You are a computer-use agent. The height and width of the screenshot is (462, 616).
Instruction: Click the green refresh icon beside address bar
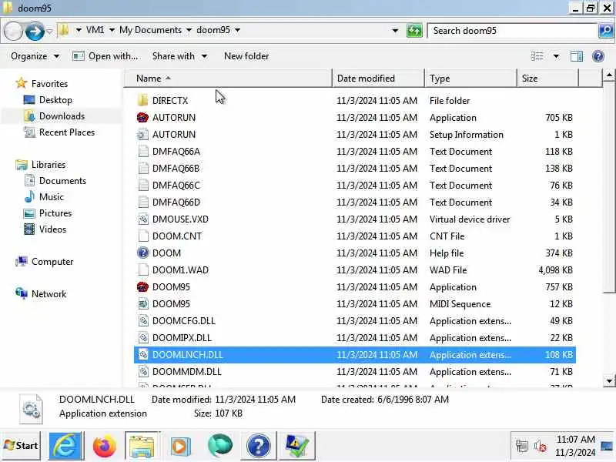pos(414,30)
